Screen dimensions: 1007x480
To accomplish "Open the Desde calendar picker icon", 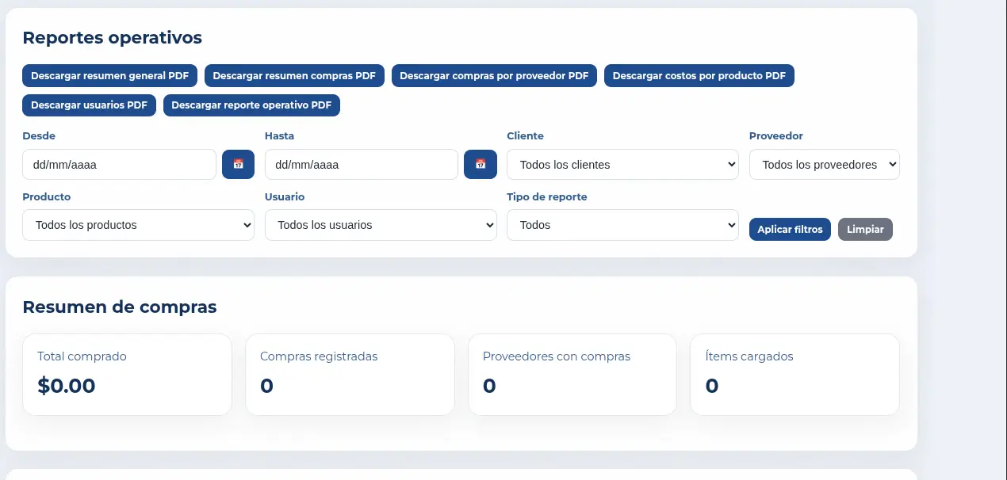I will [238, 164].
